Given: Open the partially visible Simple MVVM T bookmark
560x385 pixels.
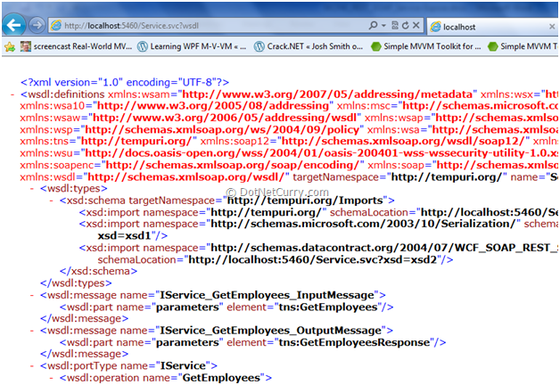Looking at the screenshot, I should click(x=523, y=46).
